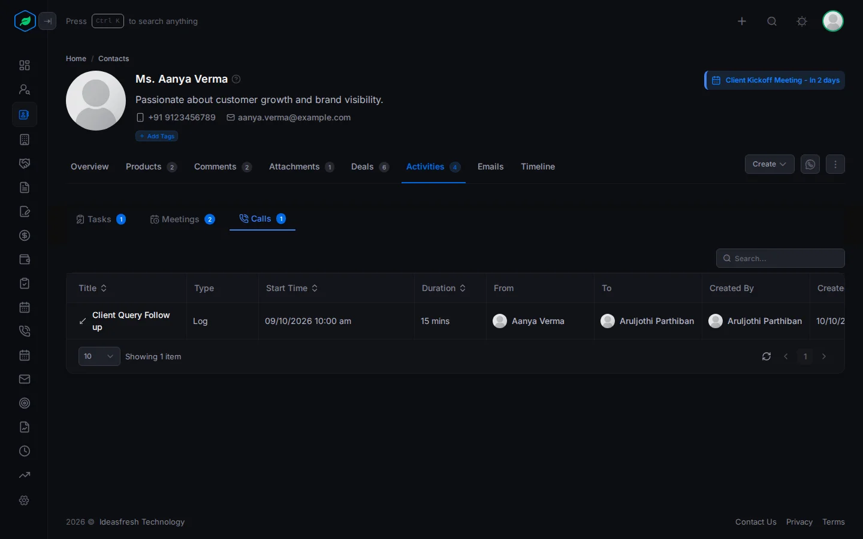Screen dimensions: 863x539
Task: Open the rows-per-page 10 dropdown
Action: [x=99, y=356]
